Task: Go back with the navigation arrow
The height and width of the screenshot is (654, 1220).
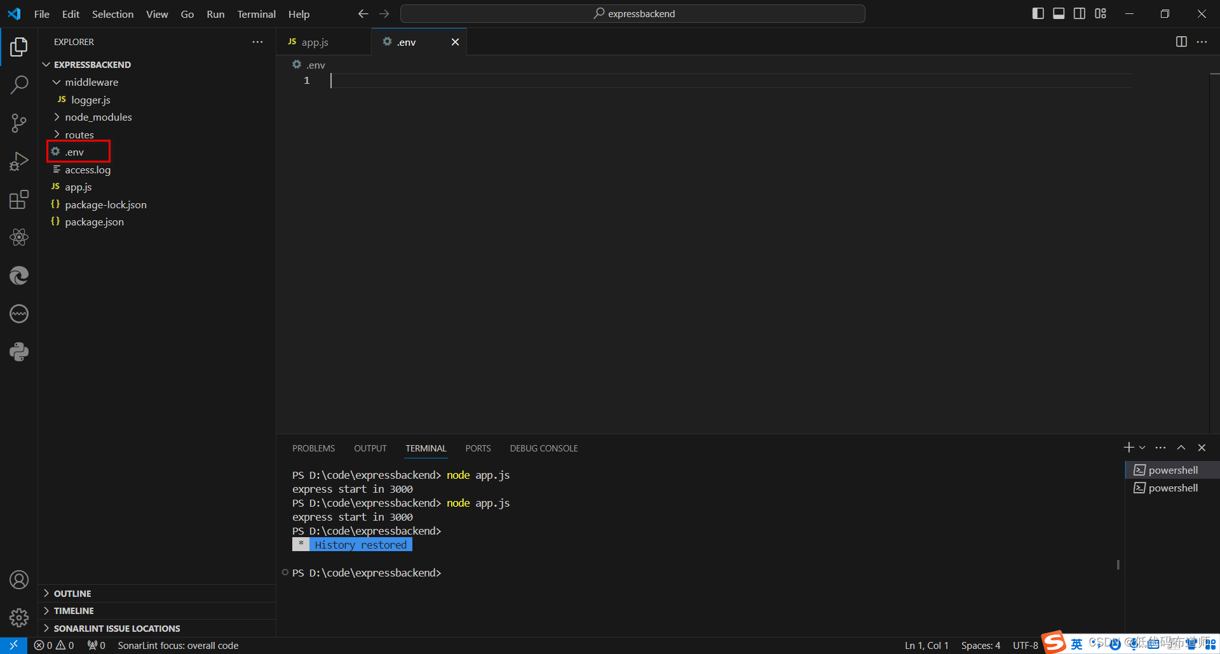Action: (x=363, y=14)
